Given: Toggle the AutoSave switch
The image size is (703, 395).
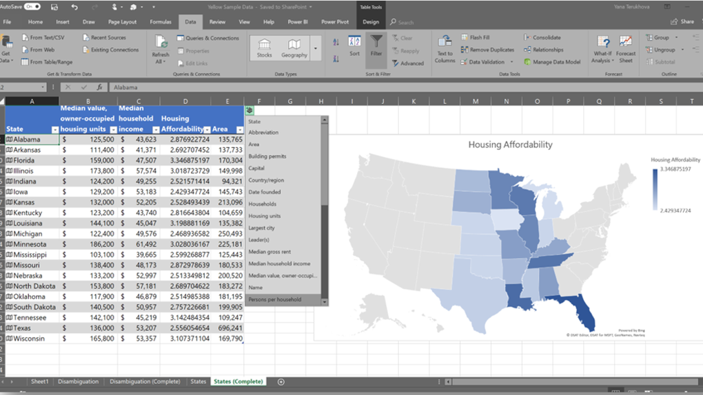Looking at the screenshot, I should click(x=32, y=7).
